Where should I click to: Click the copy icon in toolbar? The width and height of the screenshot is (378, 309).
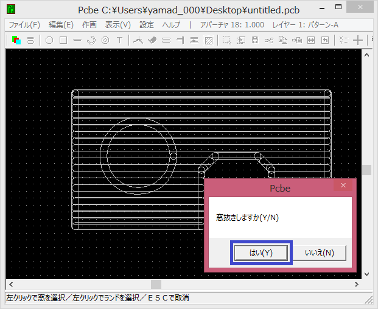[282, 40]
